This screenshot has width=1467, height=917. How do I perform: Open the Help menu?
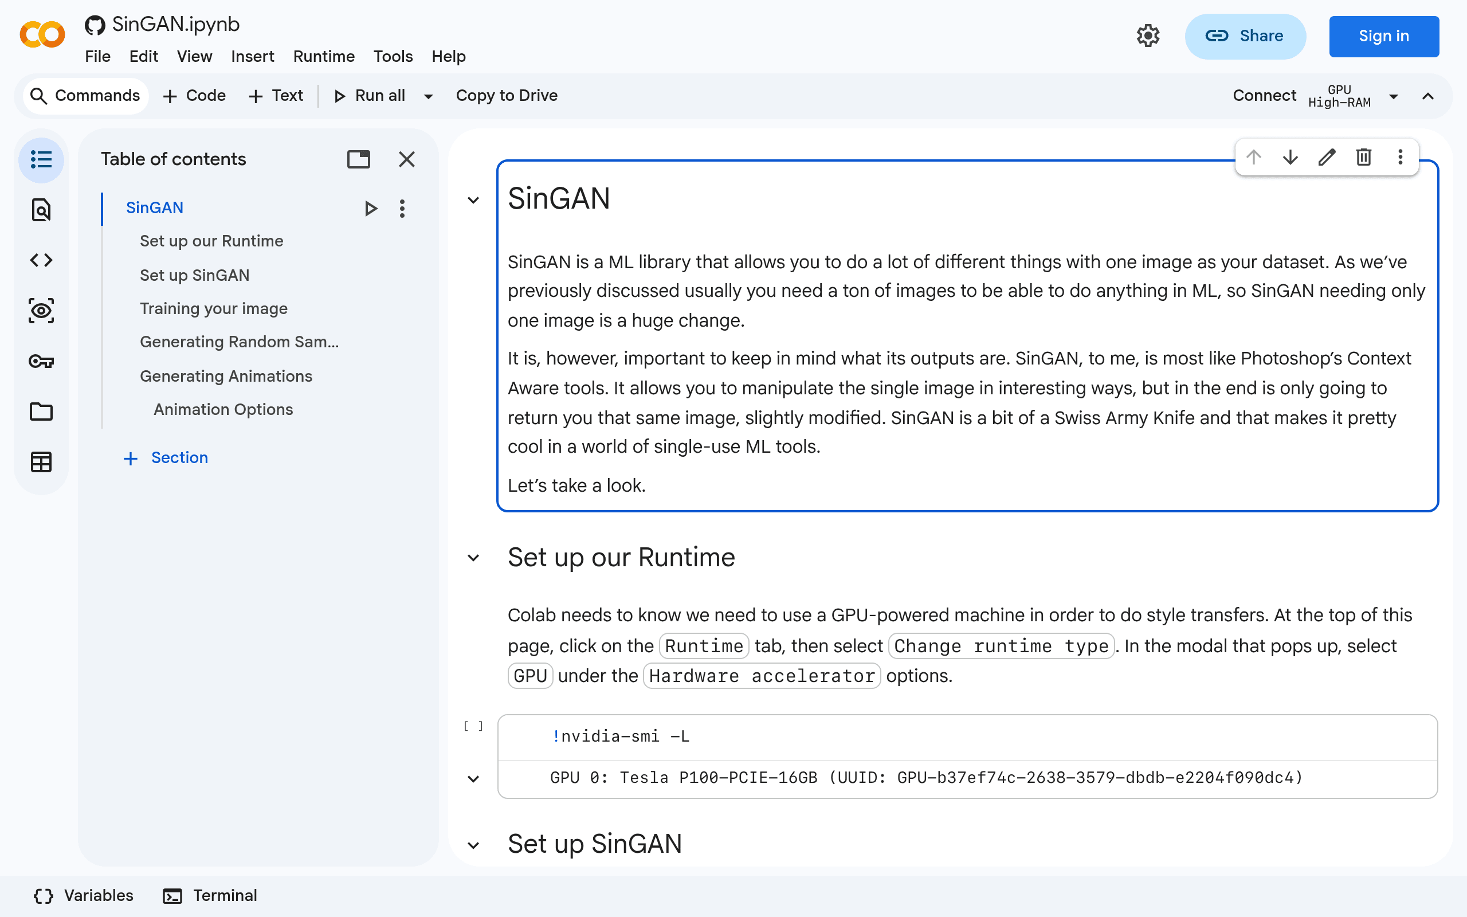click(x=449, y=56)
